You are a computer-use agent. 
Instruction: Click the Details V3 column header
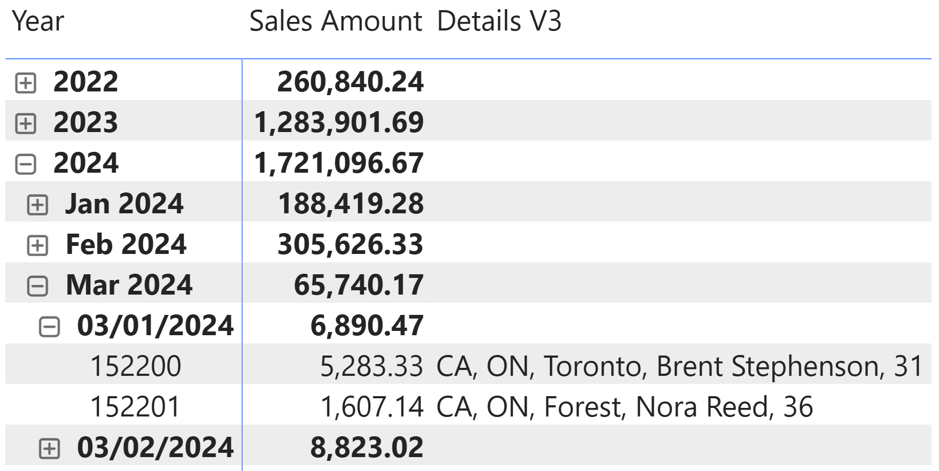coord(499,22)
